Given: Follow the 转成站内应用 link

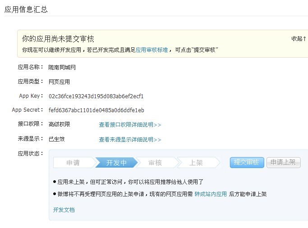Looking at the screenshot, I should (x=211, y=194).
